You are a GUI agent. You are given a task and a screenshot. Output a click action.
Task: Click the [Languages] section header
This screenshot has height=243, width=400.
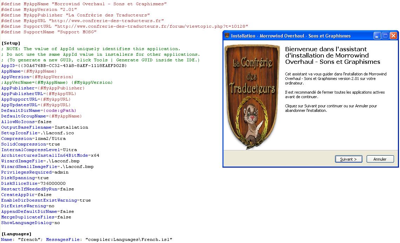(x=16, y=234)
